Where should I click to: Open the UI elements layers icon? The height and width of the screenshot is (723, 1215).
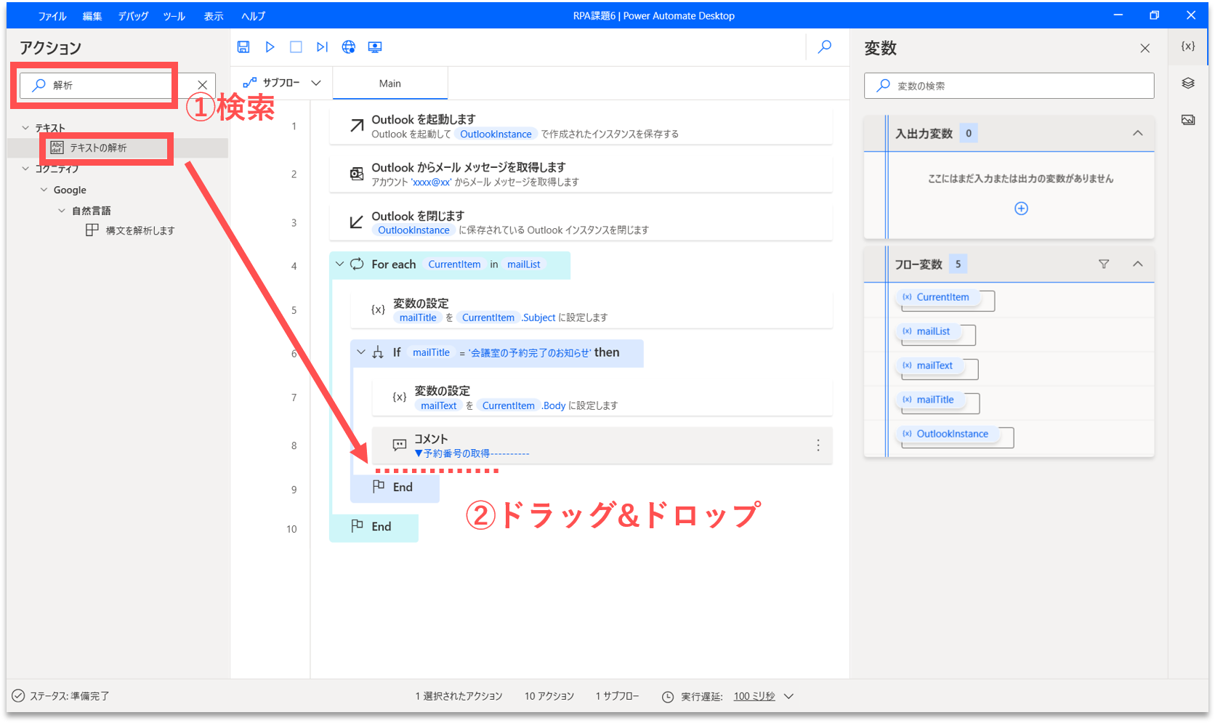click(1188, 84)
